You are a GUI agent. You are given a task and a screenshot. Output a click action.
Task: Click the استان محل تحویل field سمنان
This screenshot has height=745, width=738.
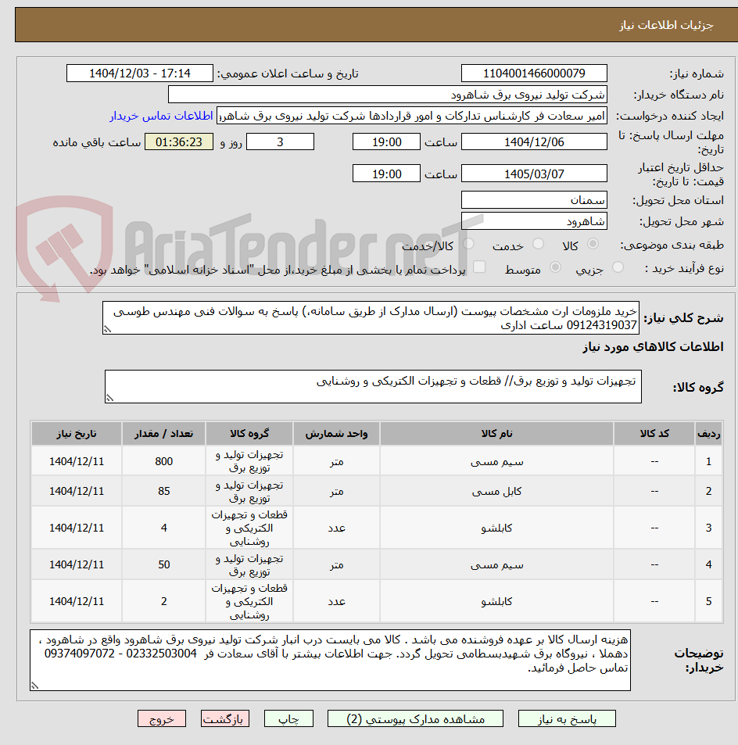[534, 200]
